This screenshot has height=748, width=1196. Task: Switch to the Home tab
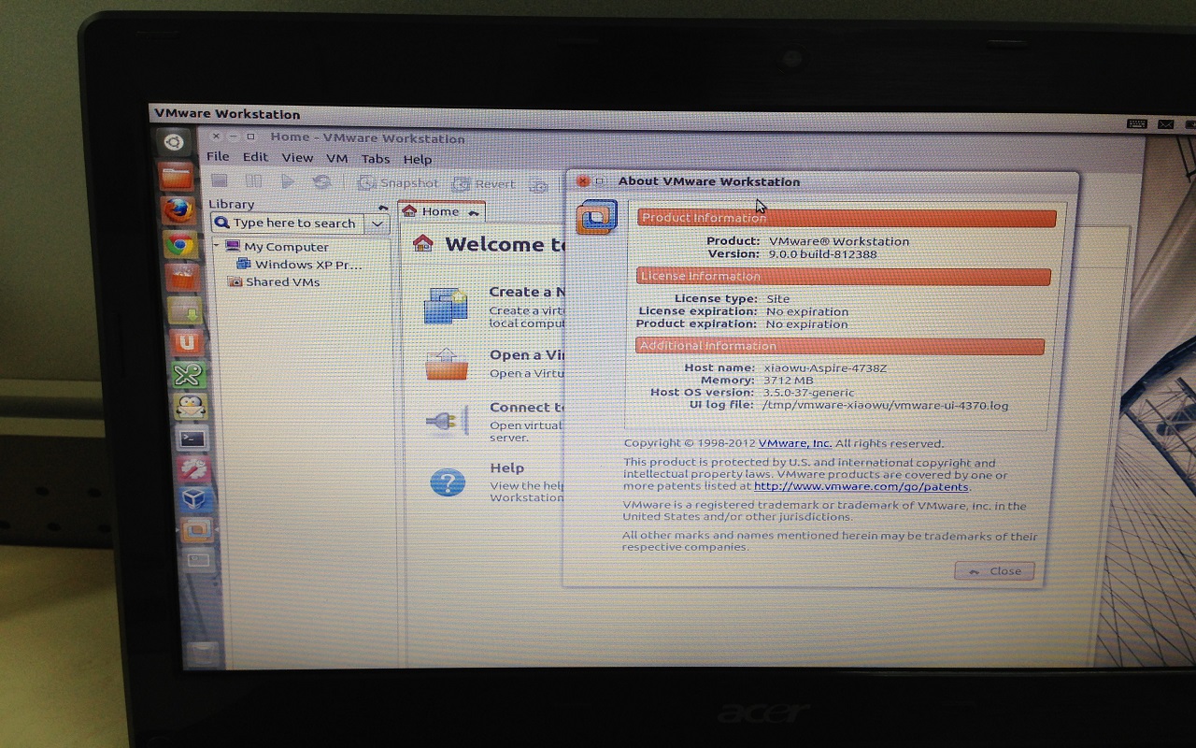click(440, 211)
